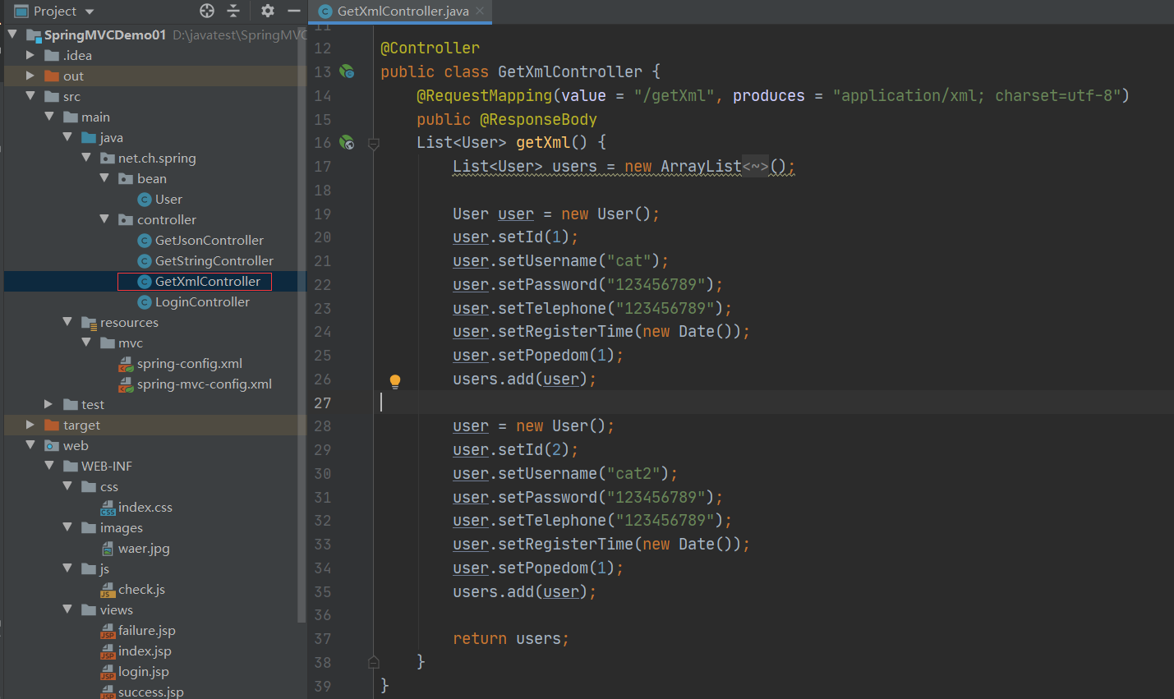Expand the target folder

[x=30, y=425]
